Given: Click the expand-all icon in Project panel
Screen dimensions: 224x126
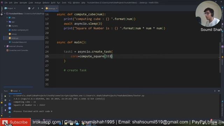Looking at the screenshot, I should coord(33,8).
